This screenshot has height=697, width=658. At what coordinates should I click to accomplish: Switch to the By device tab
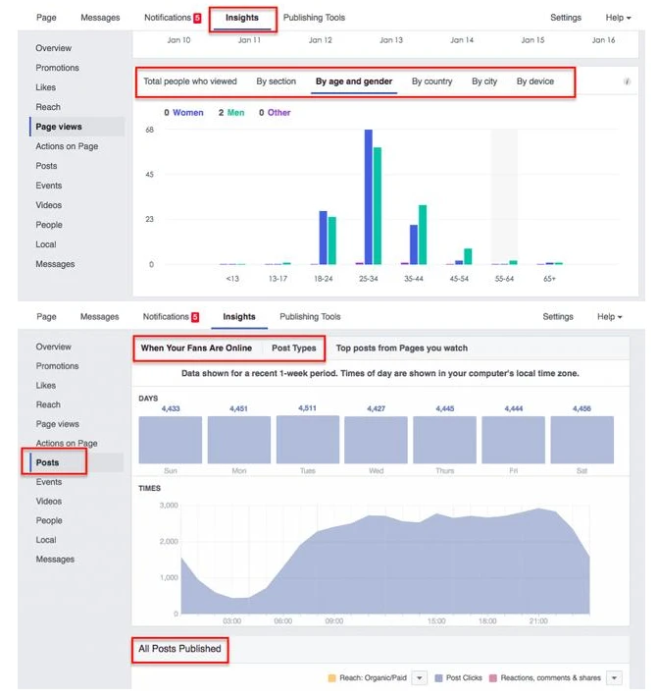(535, 81)
